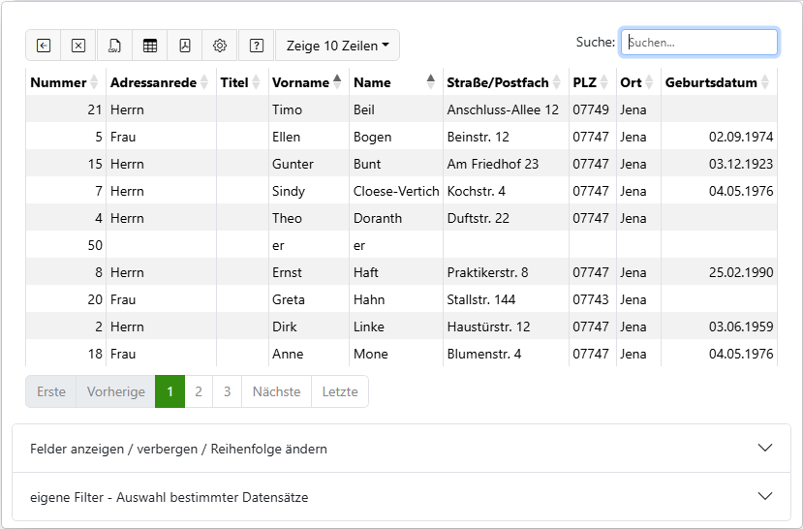Export the table as CSV file
803x529 pixels.
click(x=114, y=46)
